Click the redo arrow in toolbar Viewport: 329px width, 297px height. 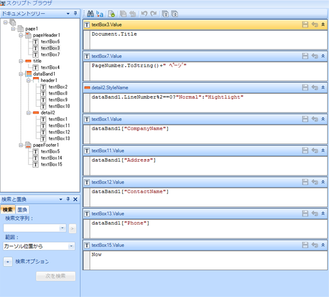(154, 14)
